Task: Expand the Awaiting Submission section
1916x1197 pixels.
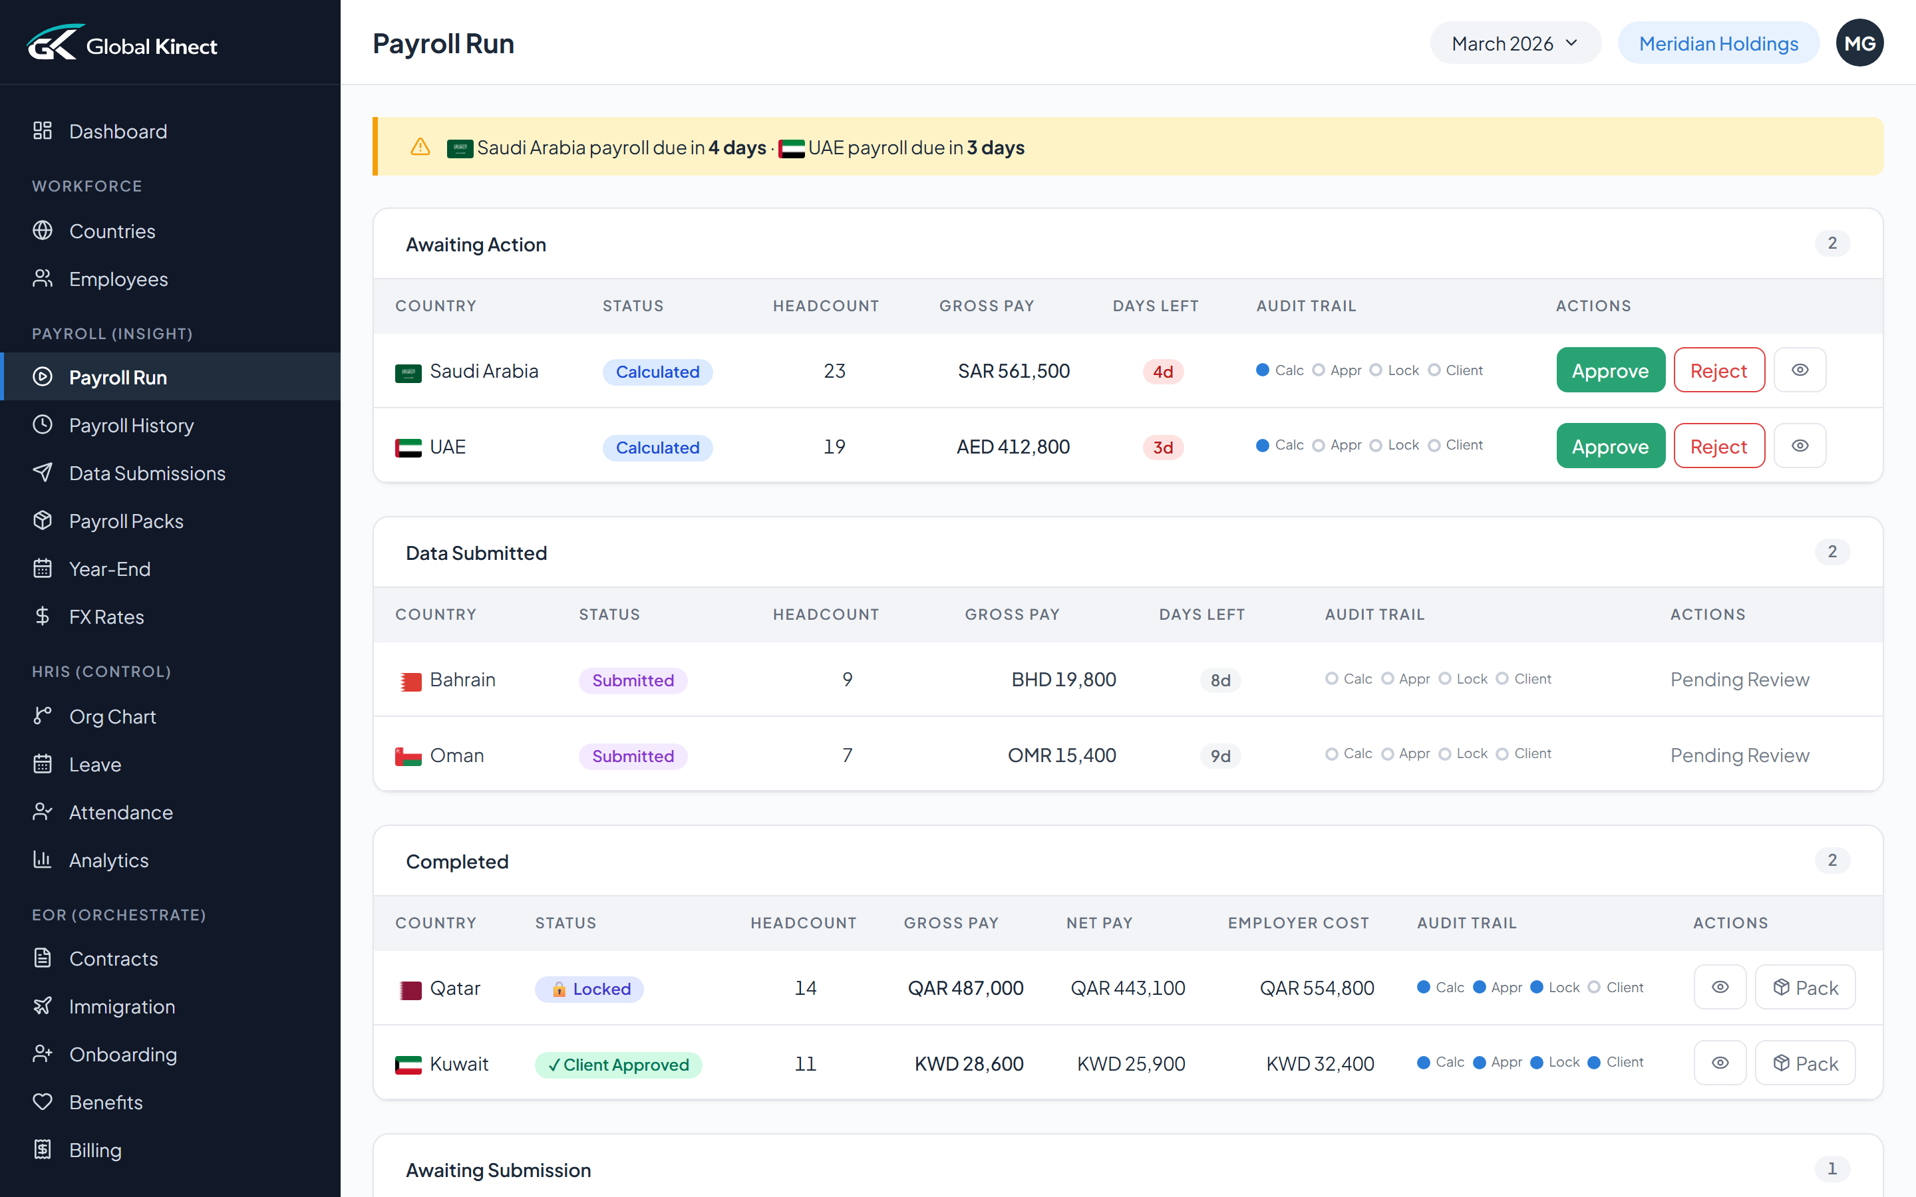Action: click(x=498, y=1169)
